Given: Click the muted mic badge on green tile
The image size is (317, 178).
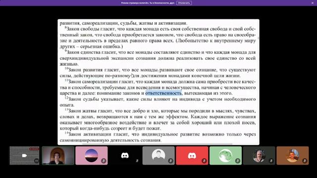Looking at the screenshot, I should [x=238, y=161].
